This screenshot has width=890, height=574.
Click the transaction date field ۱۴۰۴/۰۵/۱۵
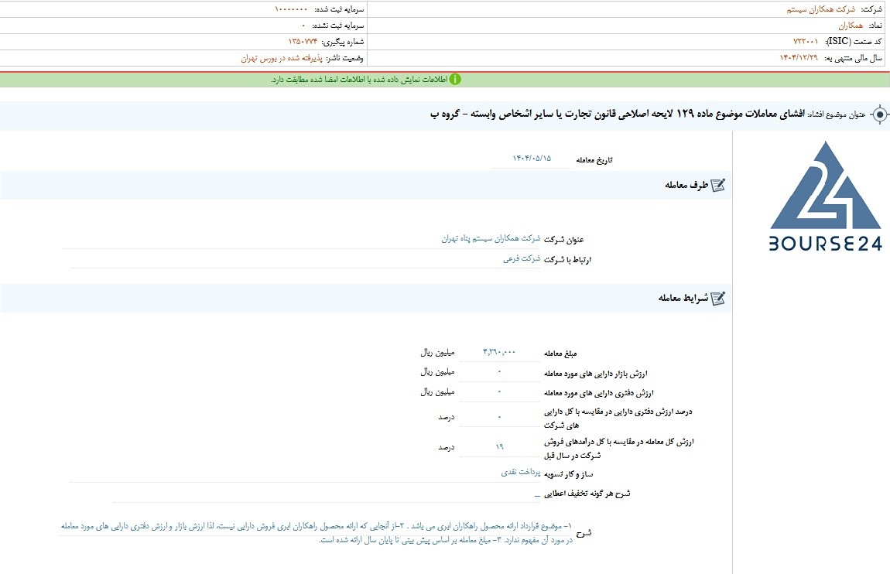[x=532, y=159]
